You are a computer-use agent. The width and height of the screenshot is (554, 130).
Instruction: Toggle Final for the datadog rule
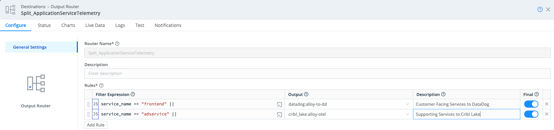[x=531, y=104]
